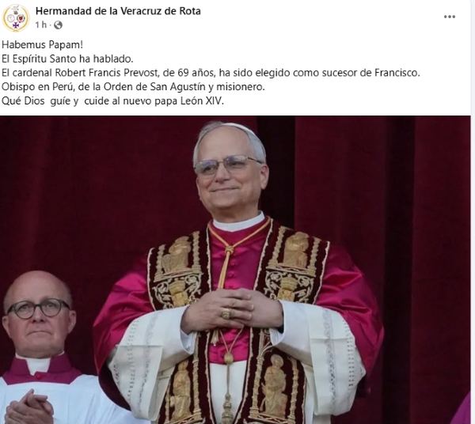Open the three-dot post options menu
The image size is (475, 424).
coord(450,17)
